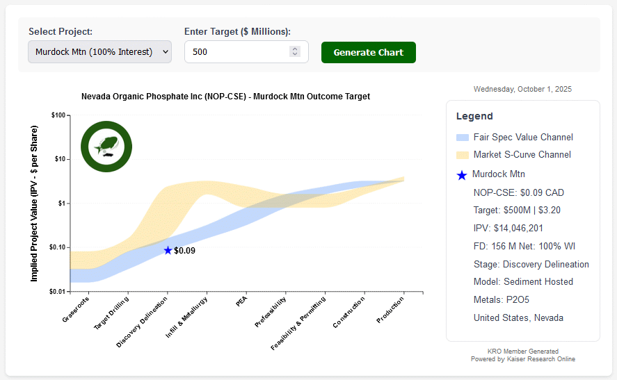
Task: Click the Target: $500M | $3.20 line
Action: [517, 210]
